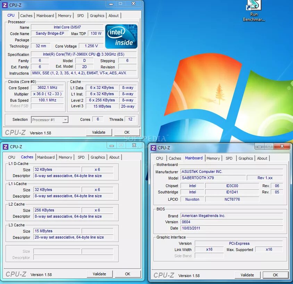Click Name field Intel Core i3/i5/i7
Viewport: 293px width, 284px height.
tap(67, 27)
